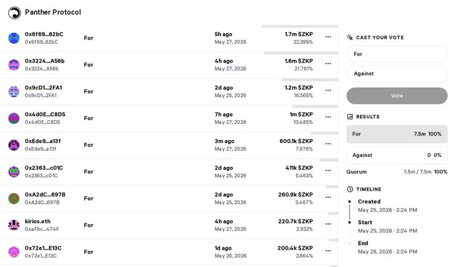Click the Panther Protocol logo icon
Image resolution: width=456 pixels, height=267 pixels.
coord(14,13)
